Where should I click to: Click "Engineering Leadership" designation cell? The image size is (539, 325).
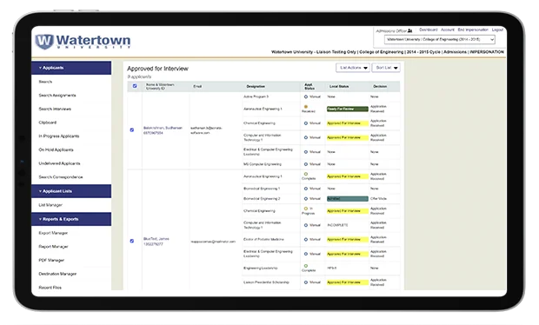[260, 268]
